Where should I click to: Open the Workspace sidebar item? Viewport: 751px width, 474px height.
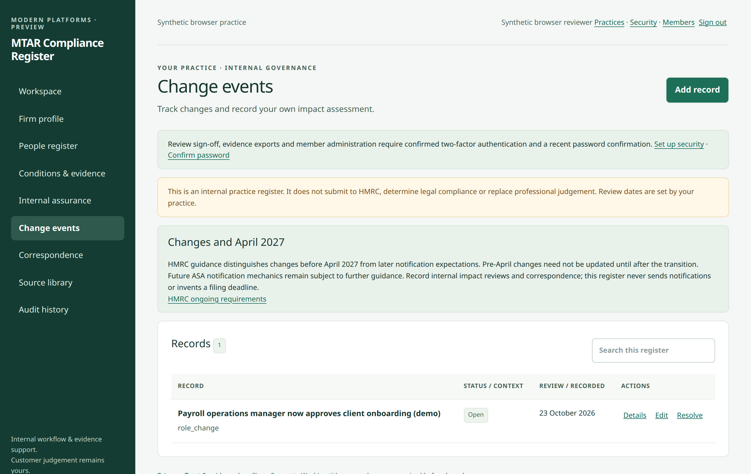(67, 91)
